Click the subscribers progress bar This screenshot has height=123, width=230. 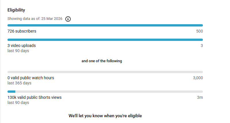(105, 25)
